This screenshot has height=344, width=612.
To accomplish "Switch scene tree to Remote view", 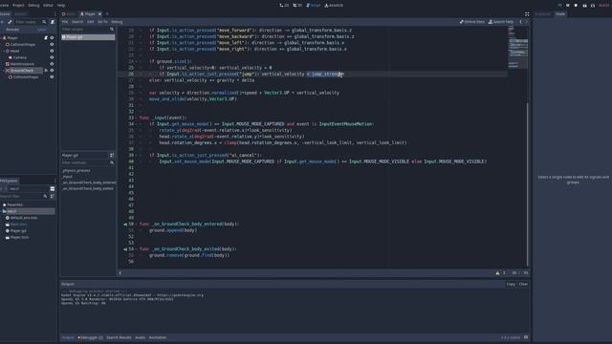I will (x=12, y=30).
